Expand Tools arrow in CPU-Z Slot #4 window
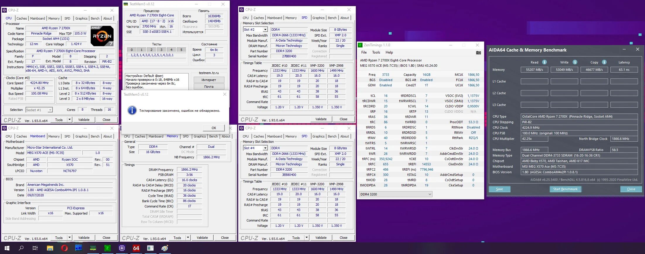The height and width of the screenshot is (254, 645). tap(307, 237)
